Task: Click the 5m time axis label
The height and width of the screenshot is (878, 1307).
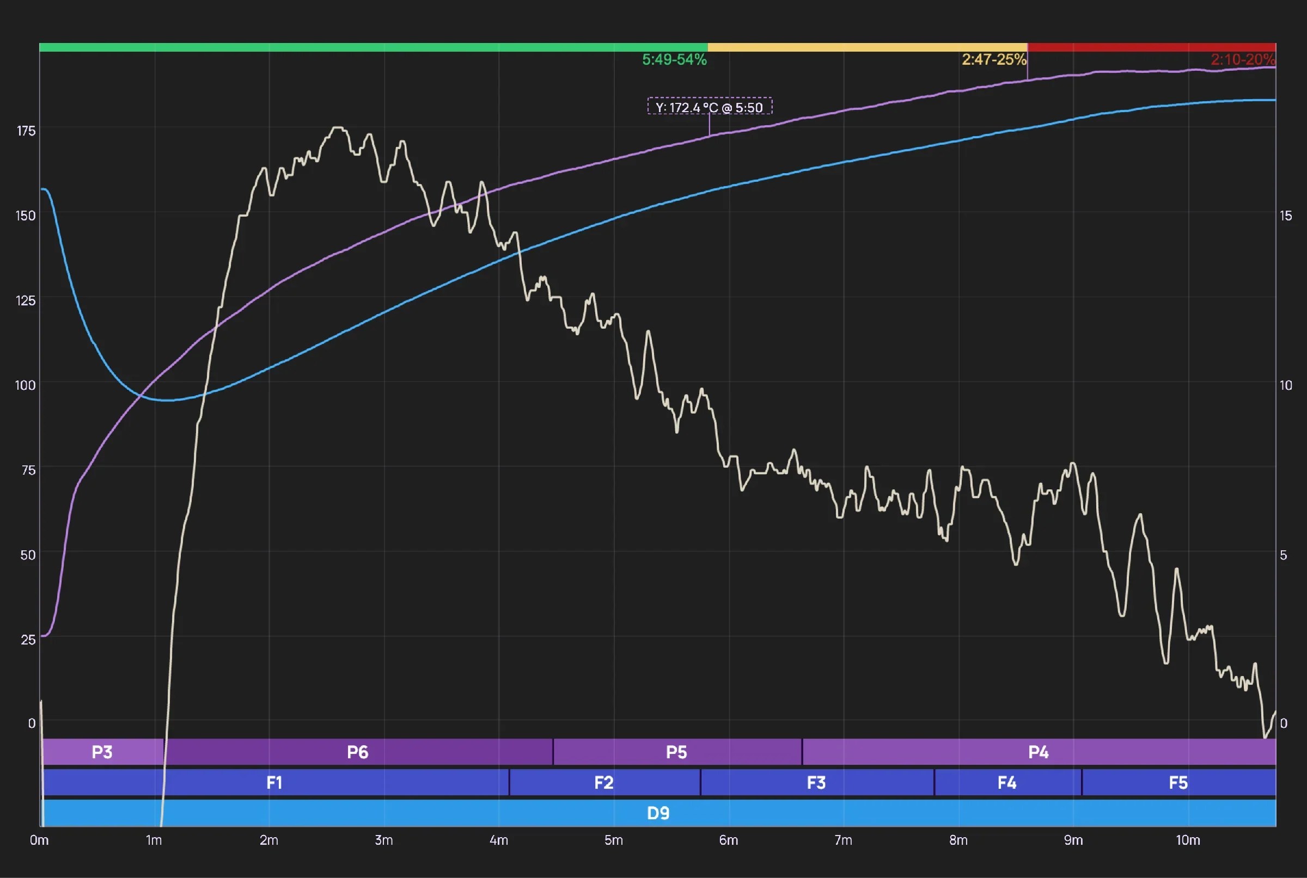Action: pos(613,840)
